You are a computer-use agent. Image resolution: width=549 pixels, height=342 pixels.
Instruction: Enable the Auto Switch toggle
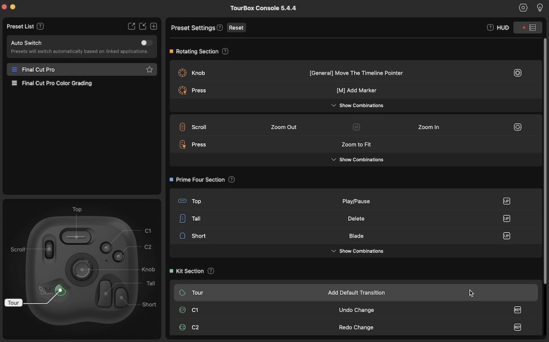146,42
